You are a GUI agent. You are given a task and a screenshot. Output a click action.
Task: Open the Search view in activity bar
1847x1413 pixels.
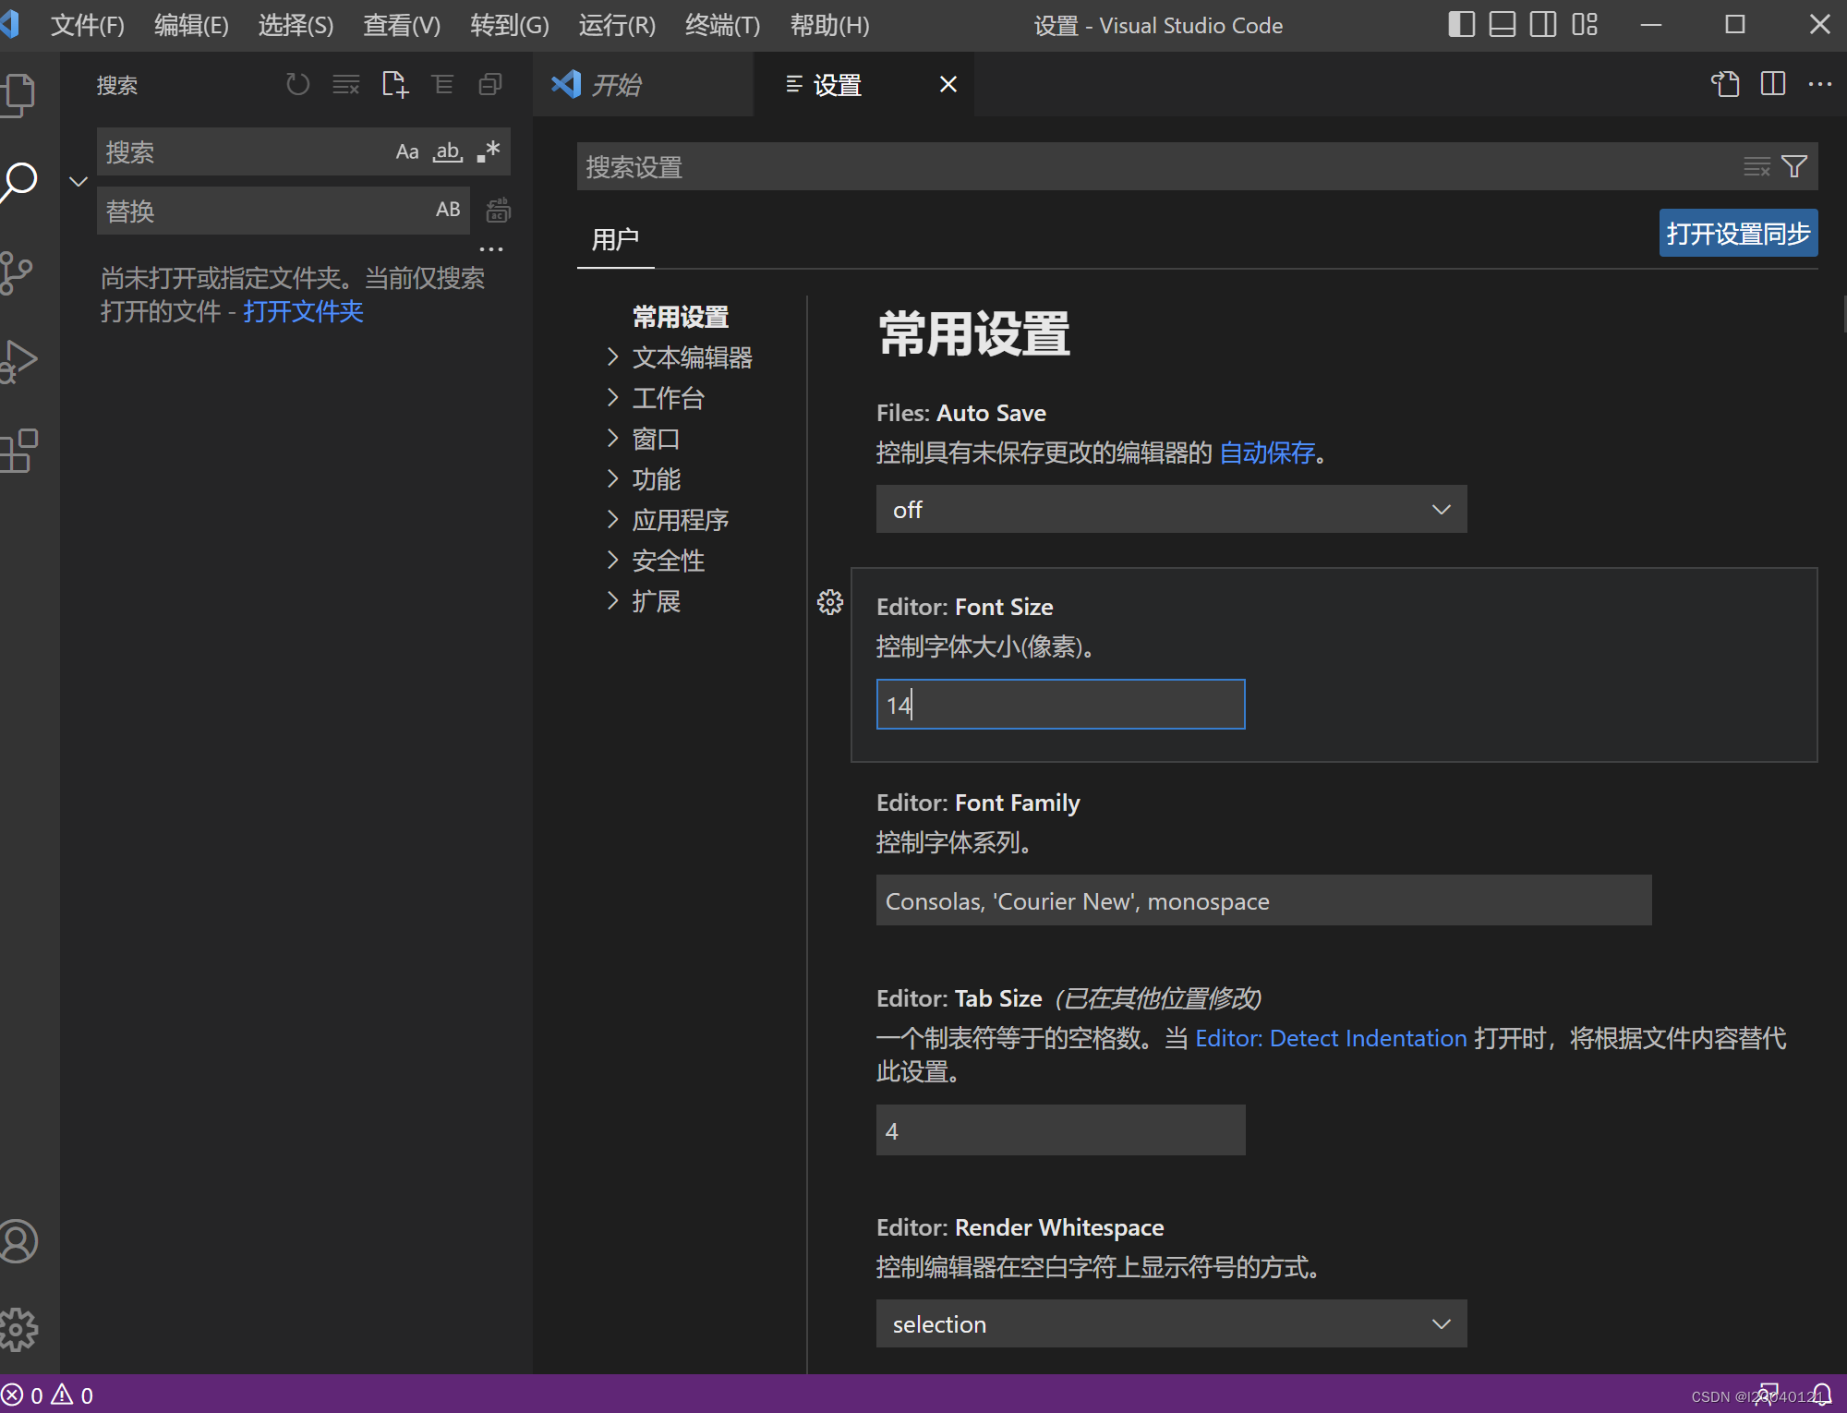tap(17, 182)
